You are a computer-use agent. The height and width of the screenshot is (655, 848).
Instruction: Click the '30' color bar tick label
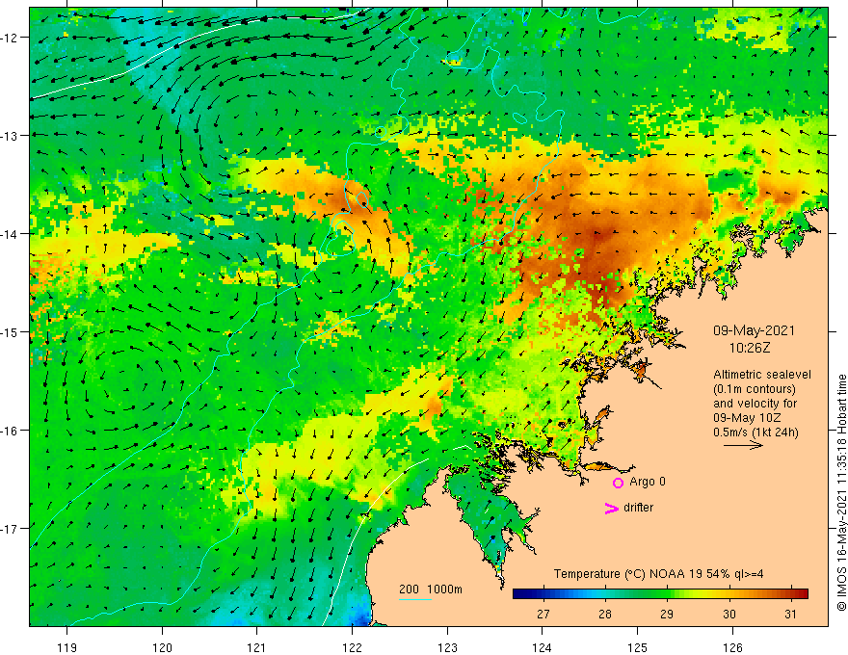tap(729, 614)
